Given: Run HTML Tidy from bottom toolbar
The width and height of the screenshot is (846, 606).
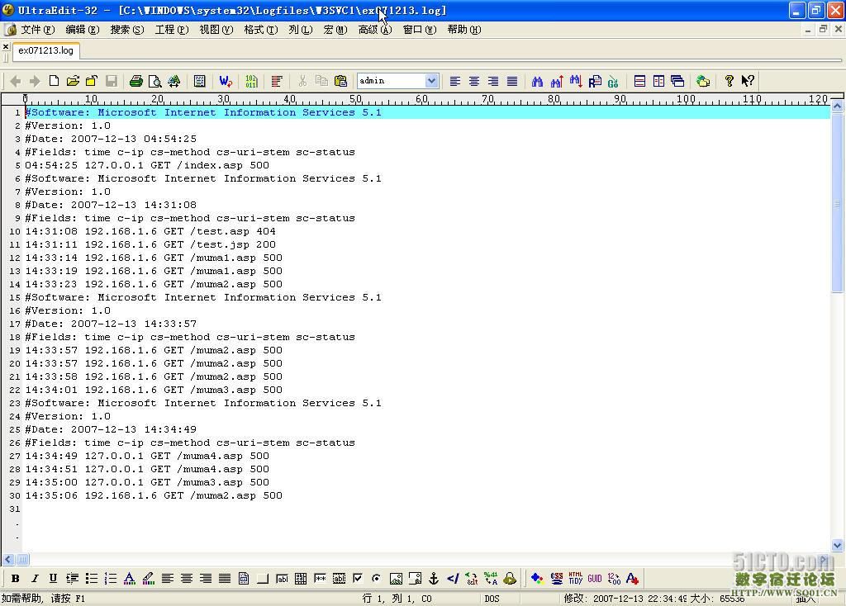Looking at the screenshot, I should [x=575, y=579].
